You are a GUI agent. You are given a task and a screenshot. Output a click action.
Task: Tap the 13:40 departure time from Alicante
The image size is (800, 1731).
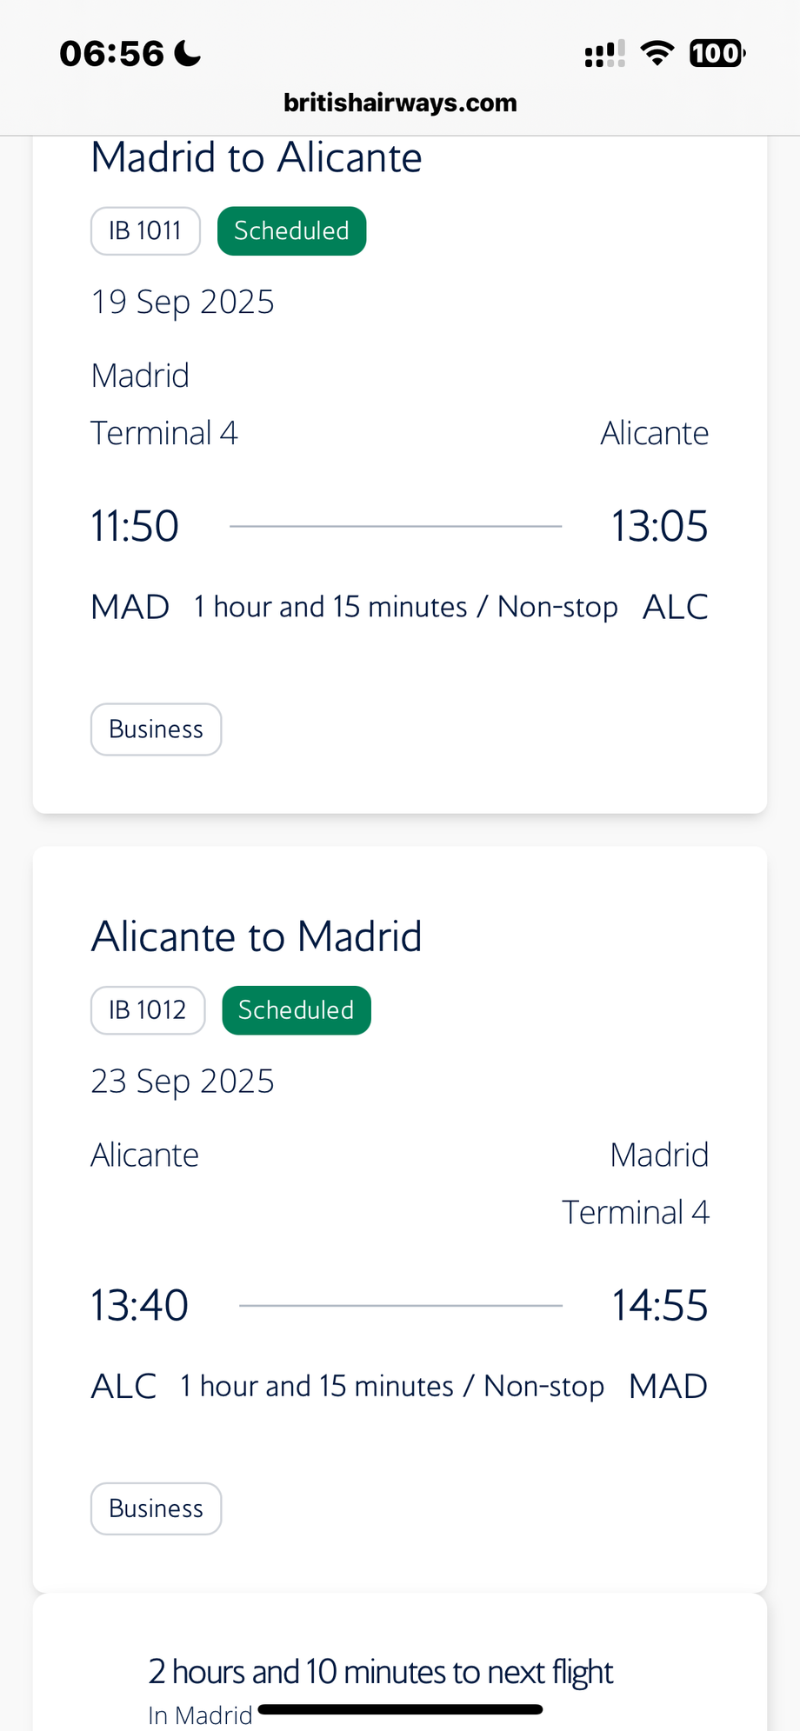click(x=139, y=1305)
